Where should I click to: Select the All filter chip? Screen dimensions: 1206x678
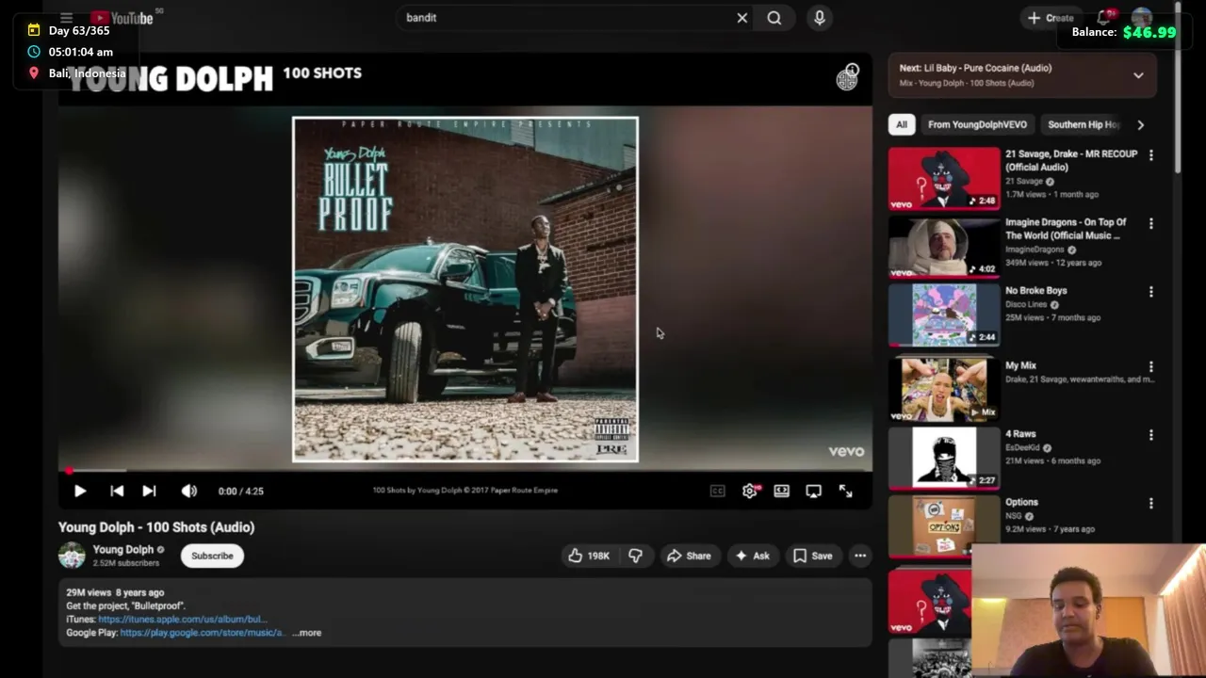coord(902,124)
